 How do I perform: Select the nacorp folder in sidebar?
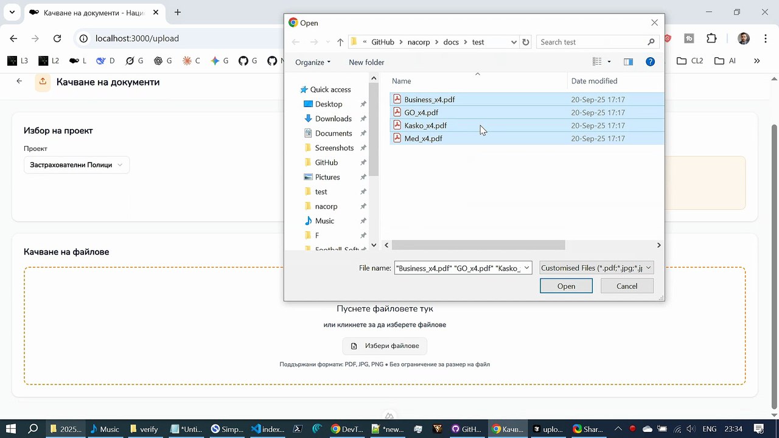pyautogui.click(x=326, y=206)
